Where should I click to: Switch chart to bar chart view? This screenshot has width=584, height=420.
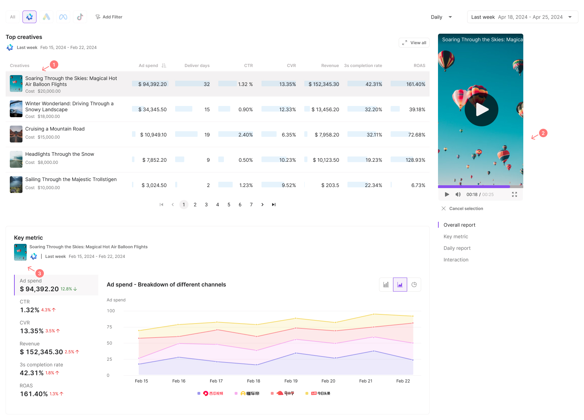pyautogui.click(x=386, y=285)
